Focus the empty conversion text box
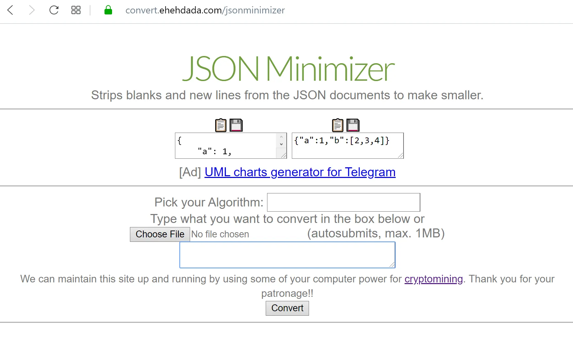The height and width of the screenshot is (337, 573). (287, 255)
